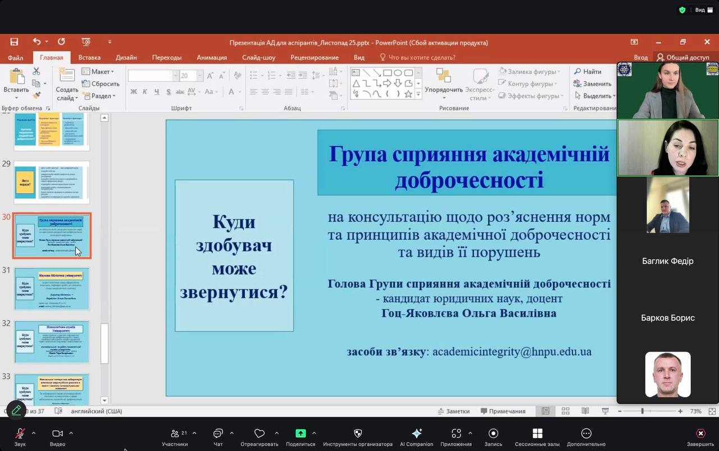The image size is (719, 451).
Task: Unmute microphone using the Звук icon
Action: click(x=20, y=434)
